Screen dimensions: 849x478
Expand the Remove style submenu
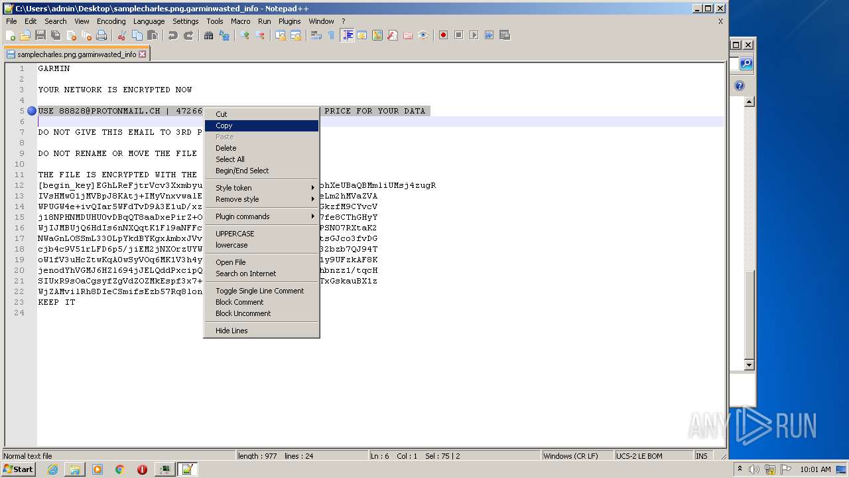(261, 199)
